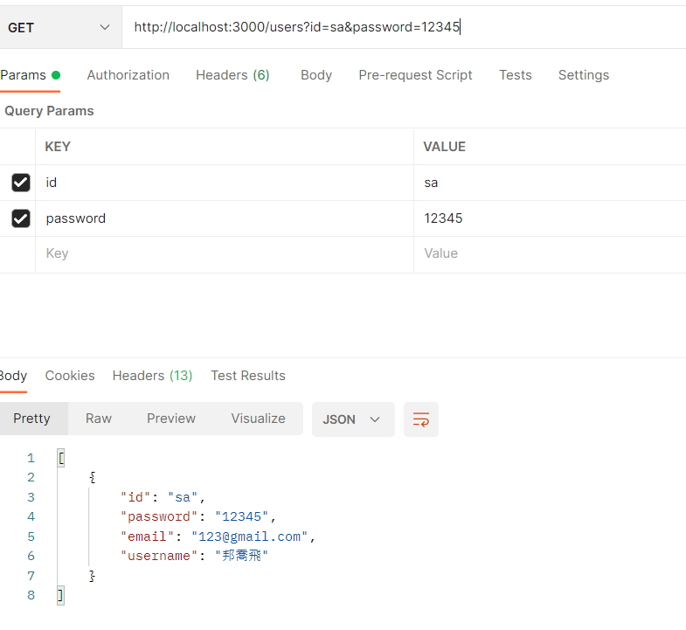This screenshot has width=686, height=630.
Task: Switch to the Authorization tab
Action: point(128,75)
